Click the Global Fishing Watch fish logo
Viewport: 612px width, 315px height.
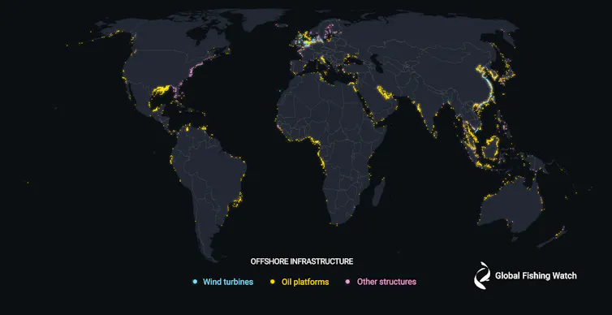click(482, 275)
